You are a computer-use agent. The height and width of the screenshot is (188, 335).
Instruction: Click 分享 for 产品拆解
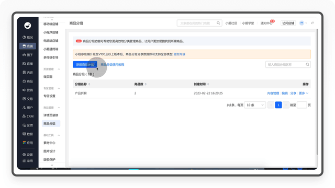[293, 93]
